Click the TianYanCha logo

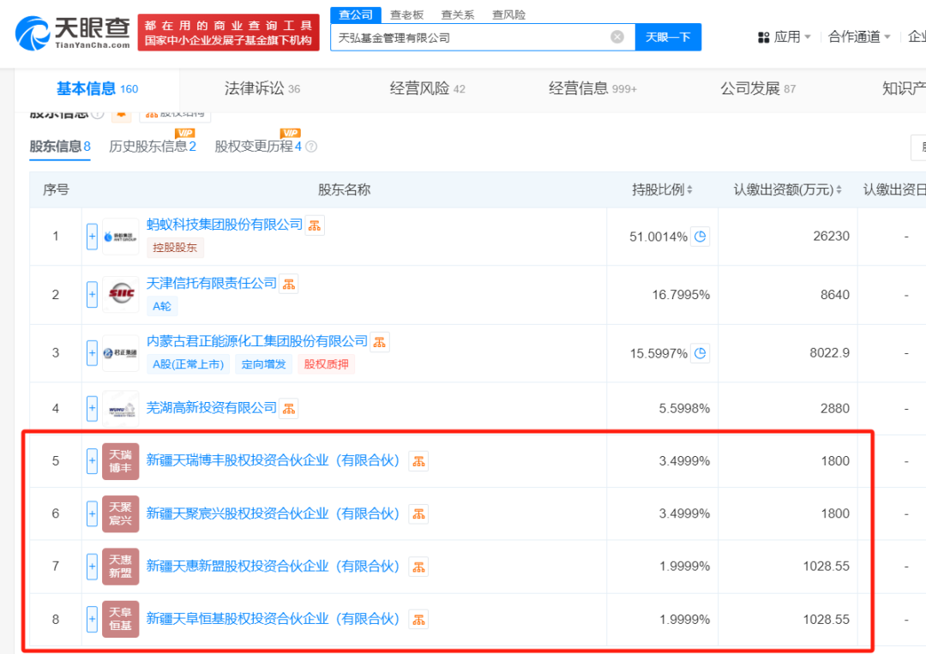coord(72,33)
